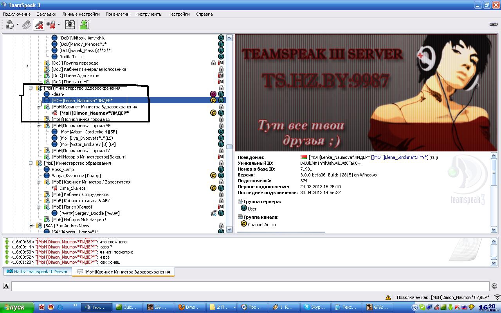The image size is (501, 313).
Task: Open the mute speakers dropdown arrow
Action: 59,25
